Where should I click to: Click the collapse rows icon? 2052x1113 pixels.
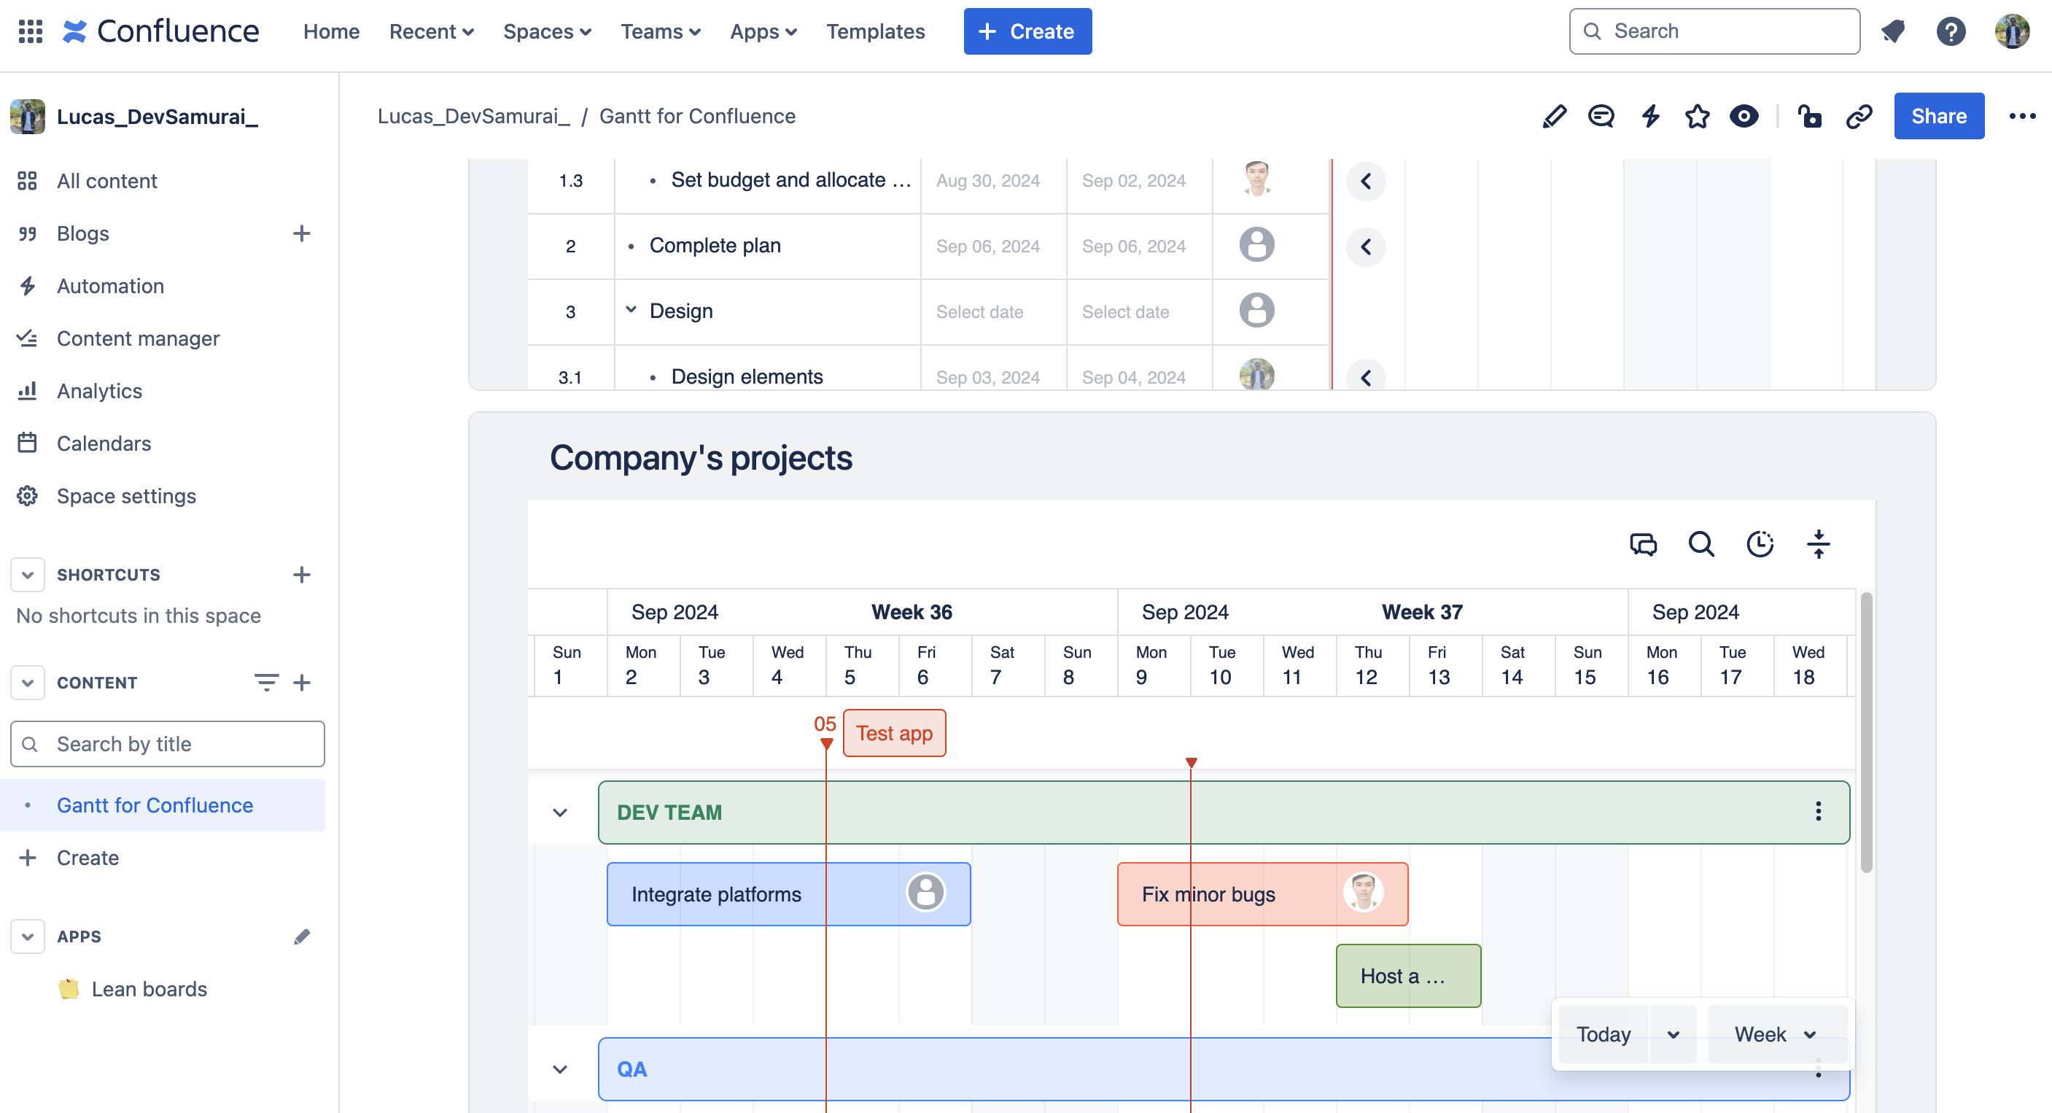click(1818, 544)
